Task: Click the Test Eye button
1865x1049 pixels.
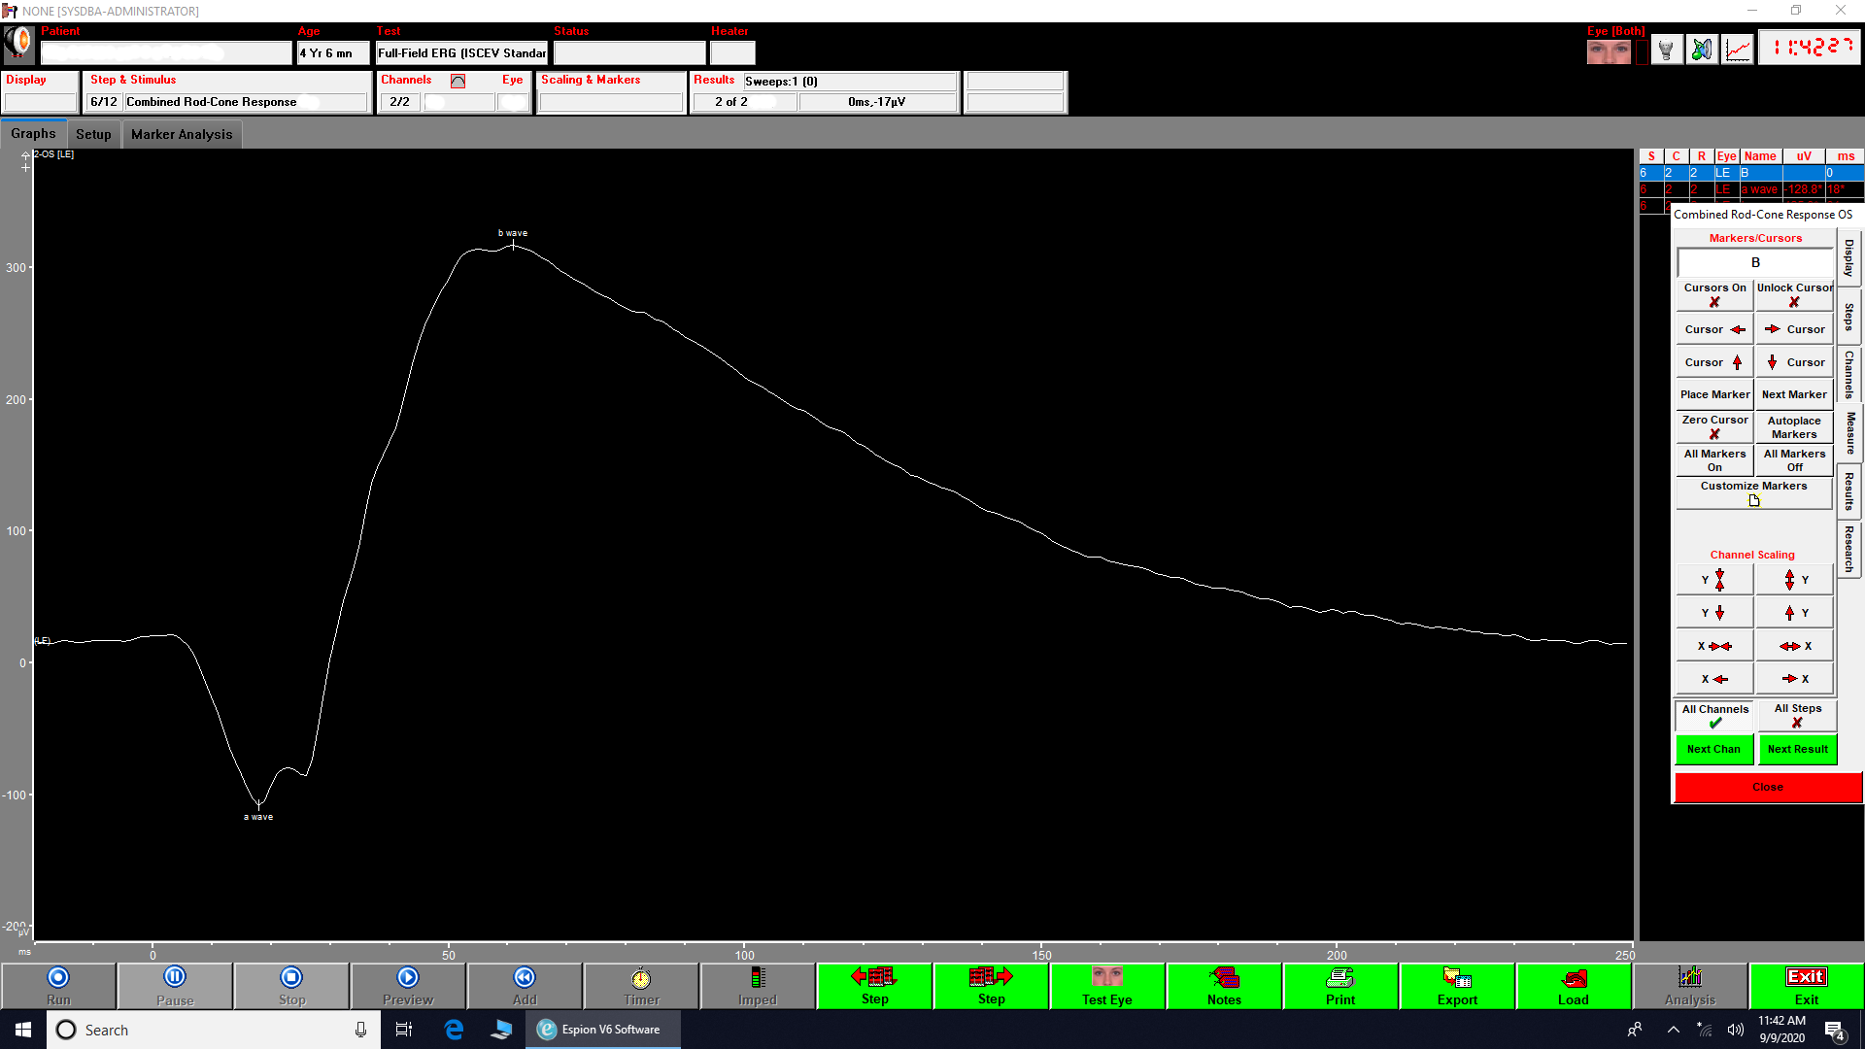Action: point(1107,985)
